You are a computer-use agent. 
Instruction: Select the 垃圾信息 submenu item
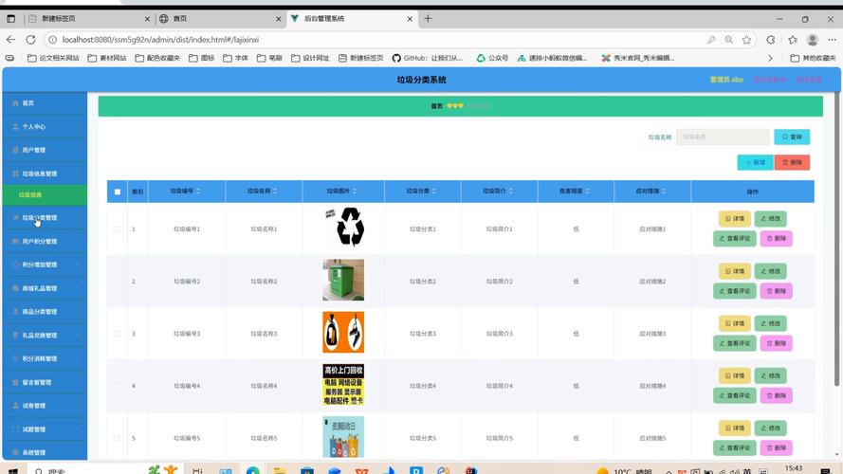click(45, 194)
